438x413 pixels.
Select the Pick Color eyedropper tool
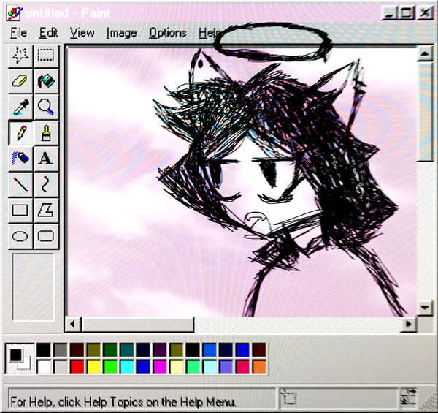tap(20, 107)
